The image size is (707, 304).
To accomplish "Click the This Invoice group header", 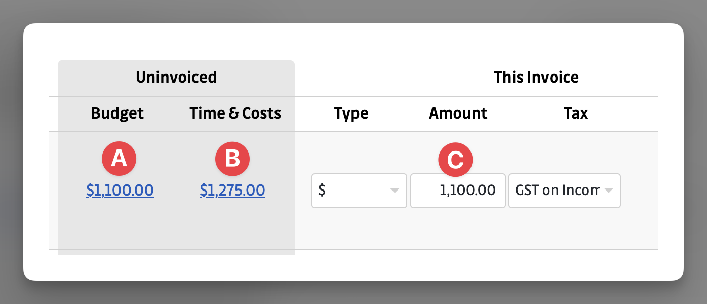I will click(x=536, y=78).
